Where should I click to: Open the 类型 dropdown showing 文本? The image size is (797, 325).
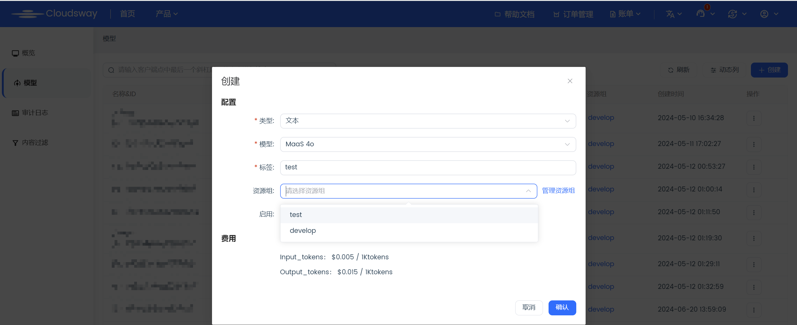[x=428, y=121]
